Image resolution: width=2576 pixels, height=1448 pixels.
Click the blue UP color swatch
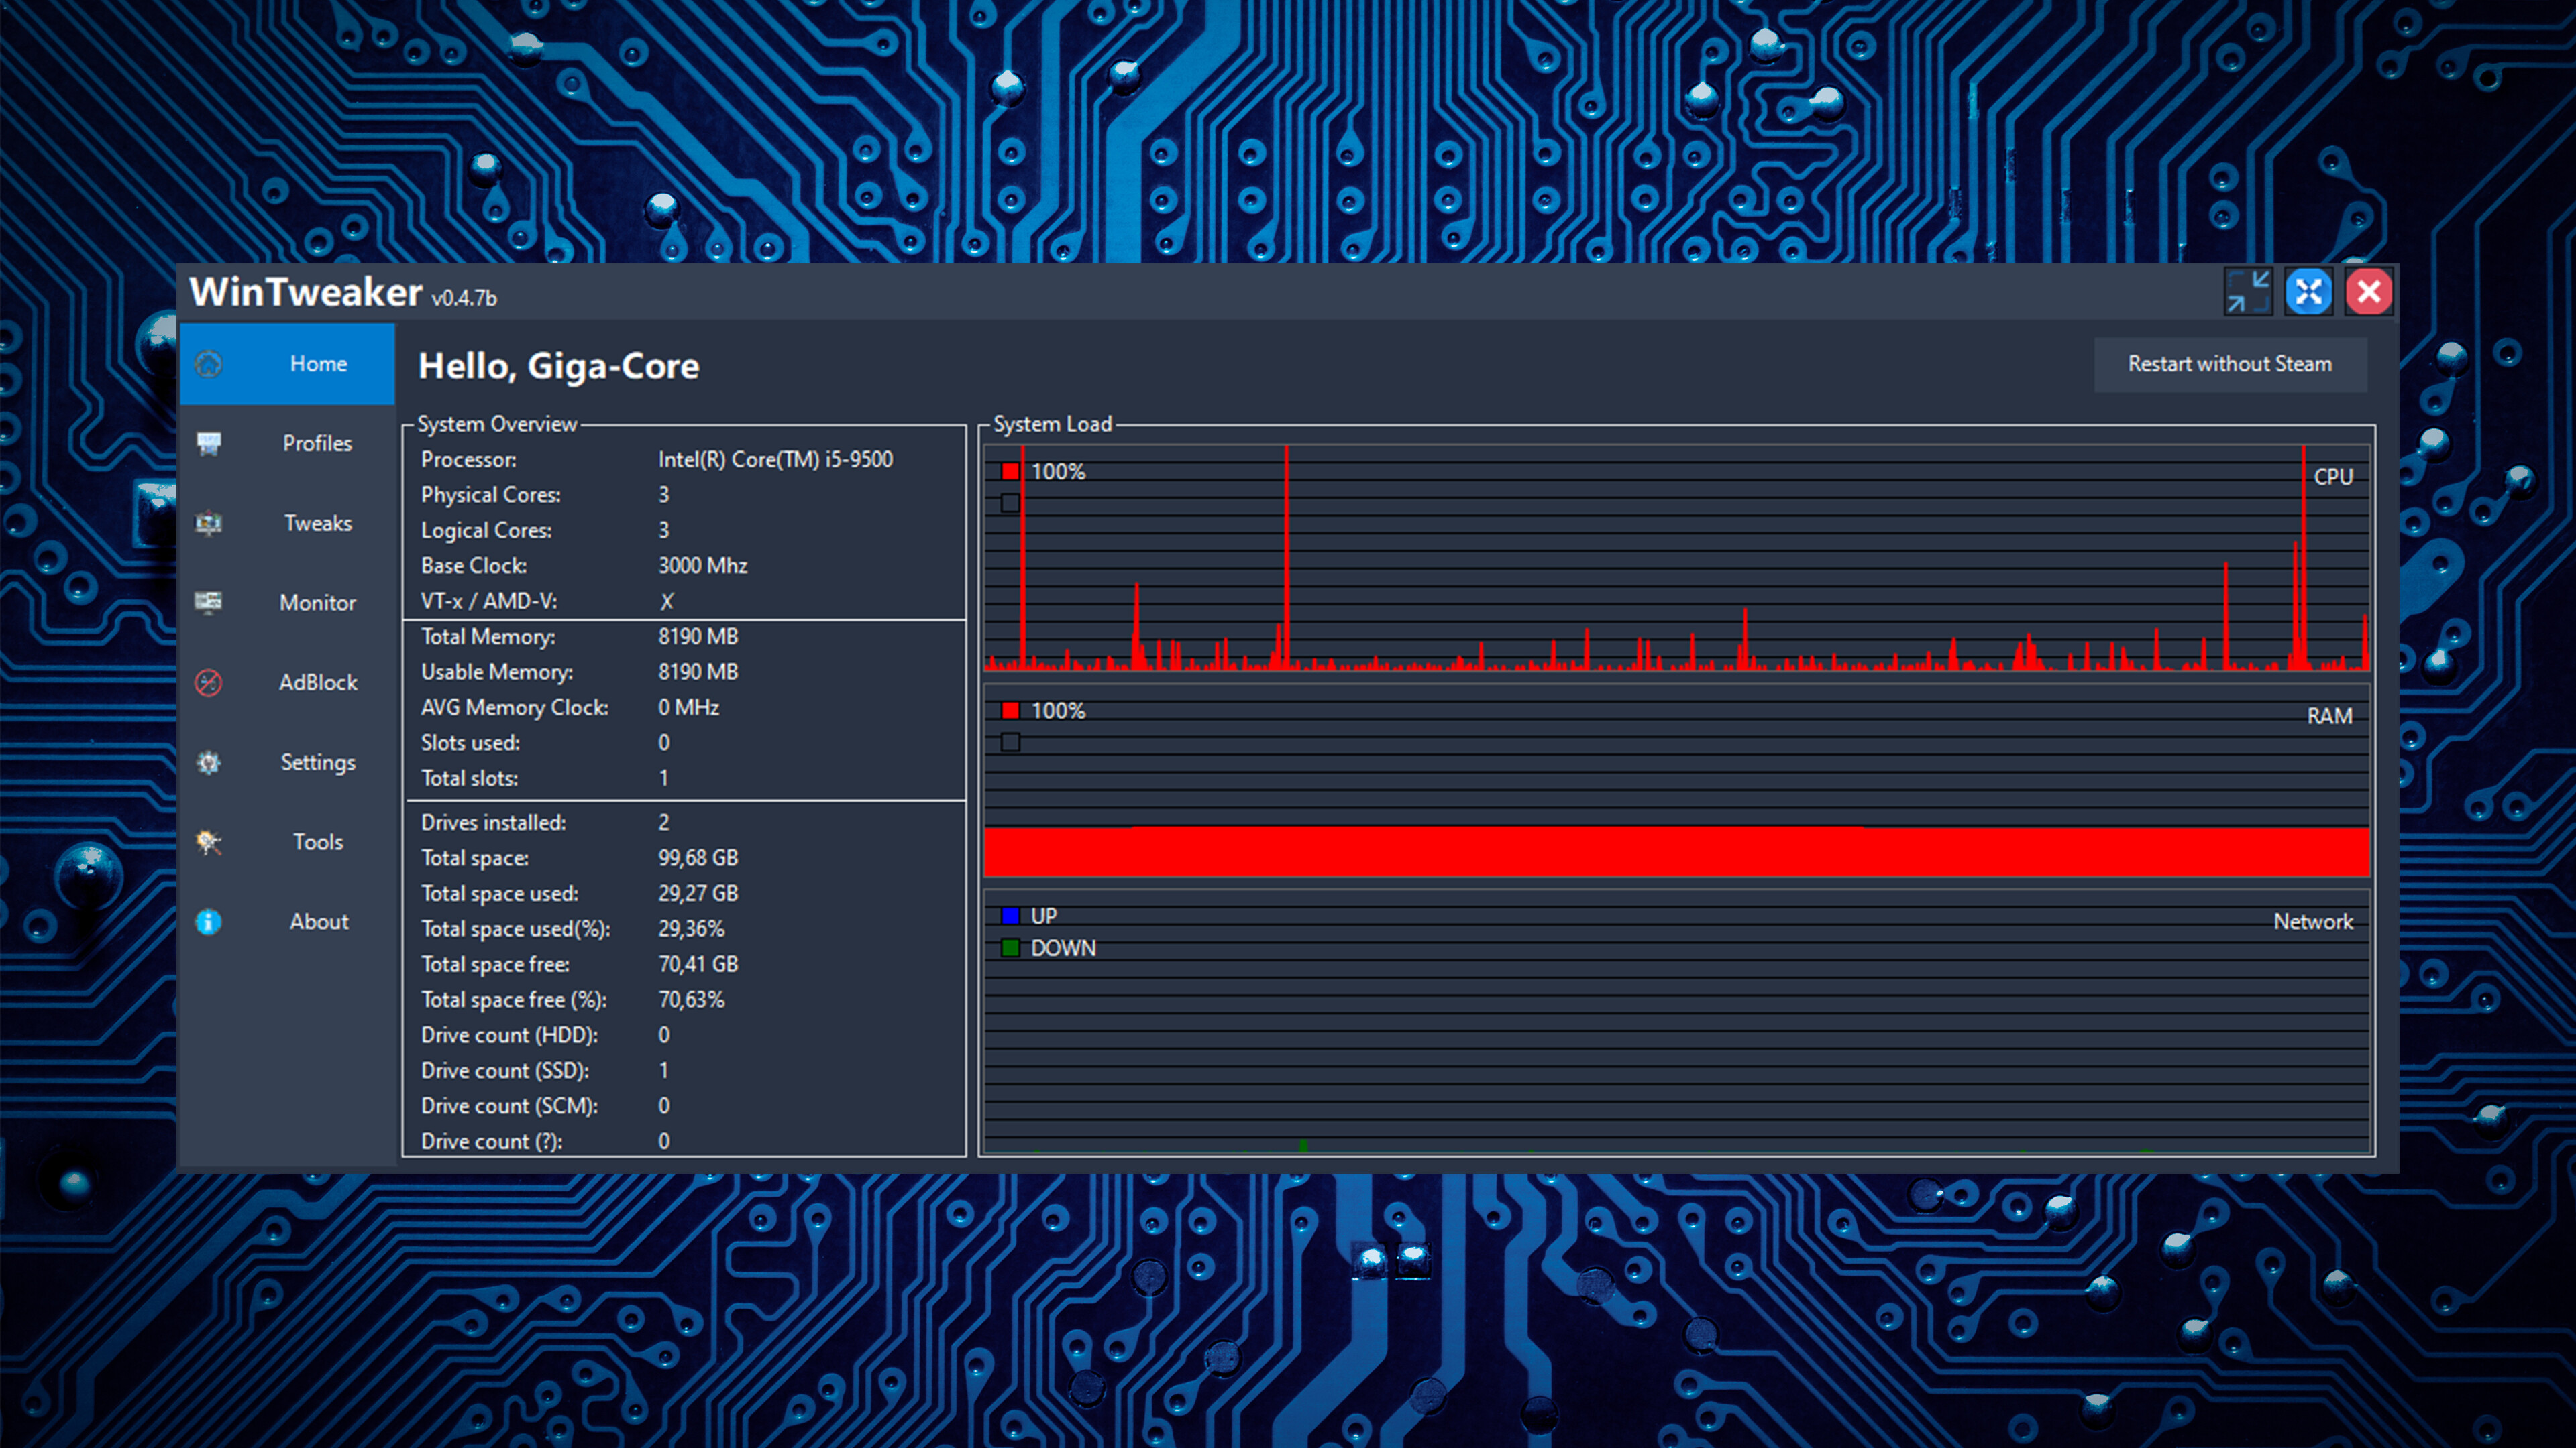click(1012, 914)
